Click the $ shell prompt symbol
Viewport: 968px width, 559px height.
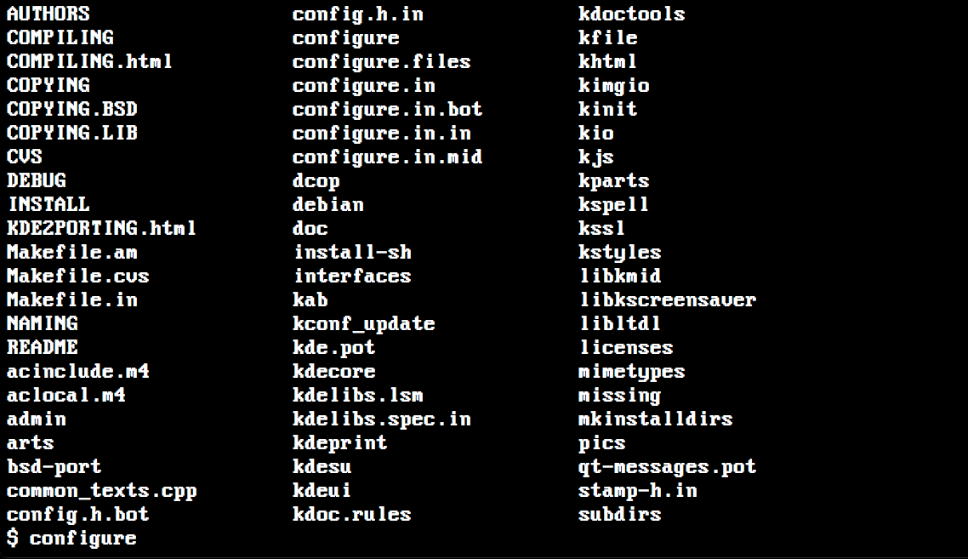click(x=13, y=538)
